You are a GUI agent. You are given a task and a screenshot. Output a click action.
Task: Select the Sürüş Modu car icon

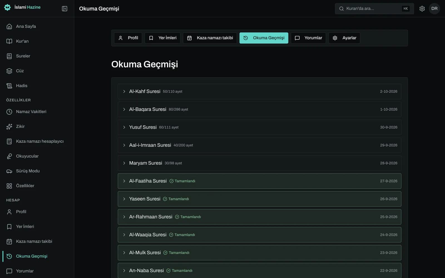click(9, 171)
